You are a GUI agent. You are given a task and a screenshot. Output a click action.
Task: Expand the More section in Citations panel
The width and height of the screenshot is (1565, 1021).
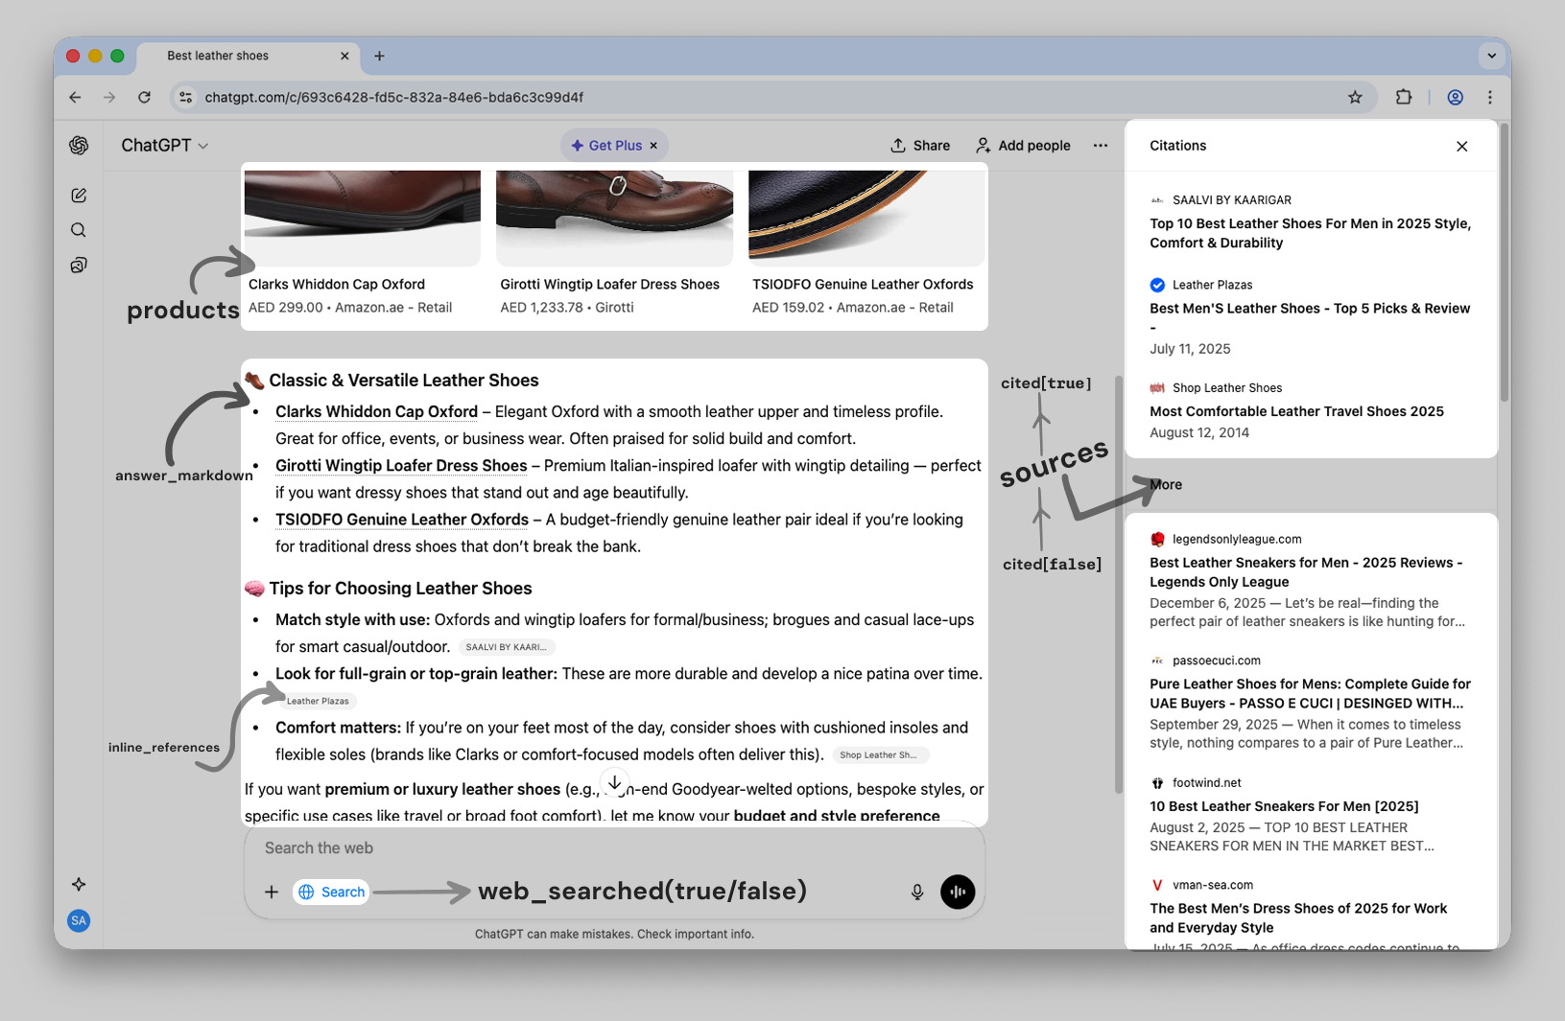[1164, 484]
